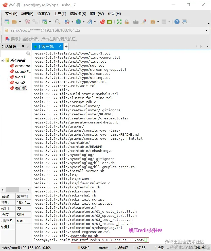Open the 帮助(H) menu
The width and height of the screenshot is (211, 251).
click(114, 14)
